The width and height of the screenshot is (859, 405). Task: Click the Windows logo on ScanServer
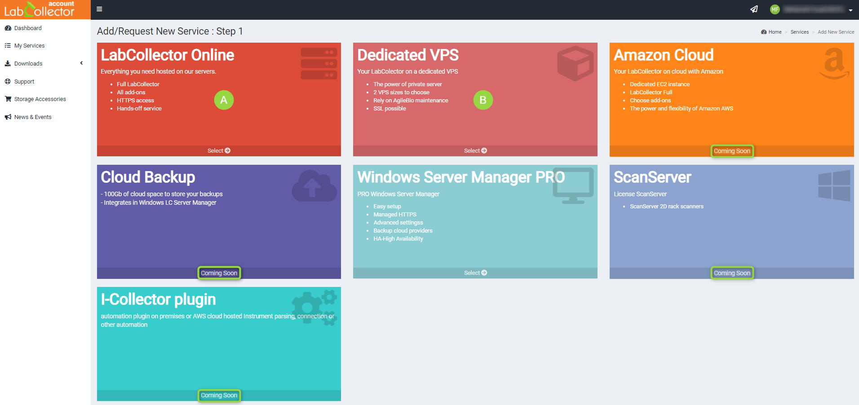pyautogui.click(x=834, y=185)
